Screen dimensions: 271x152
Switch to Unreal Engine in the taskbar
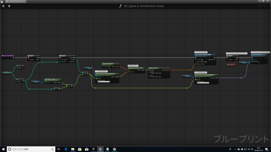tap(100, 149)
